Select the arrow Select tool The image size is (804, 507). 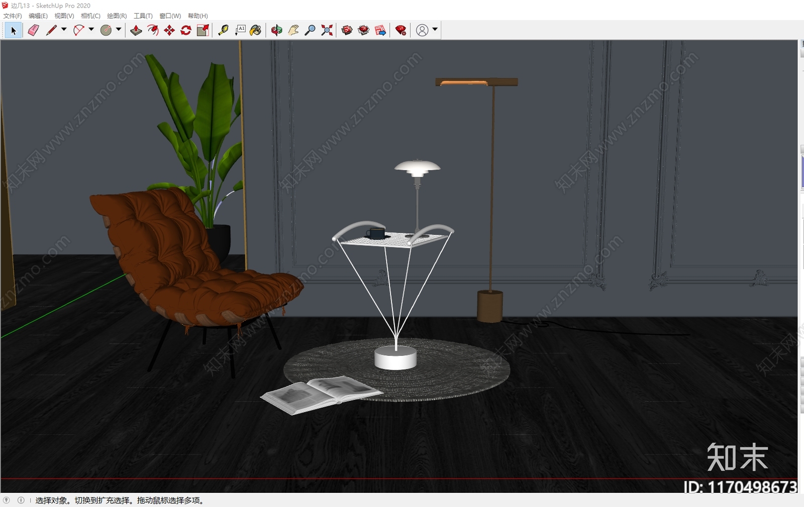tap(14, 31)
